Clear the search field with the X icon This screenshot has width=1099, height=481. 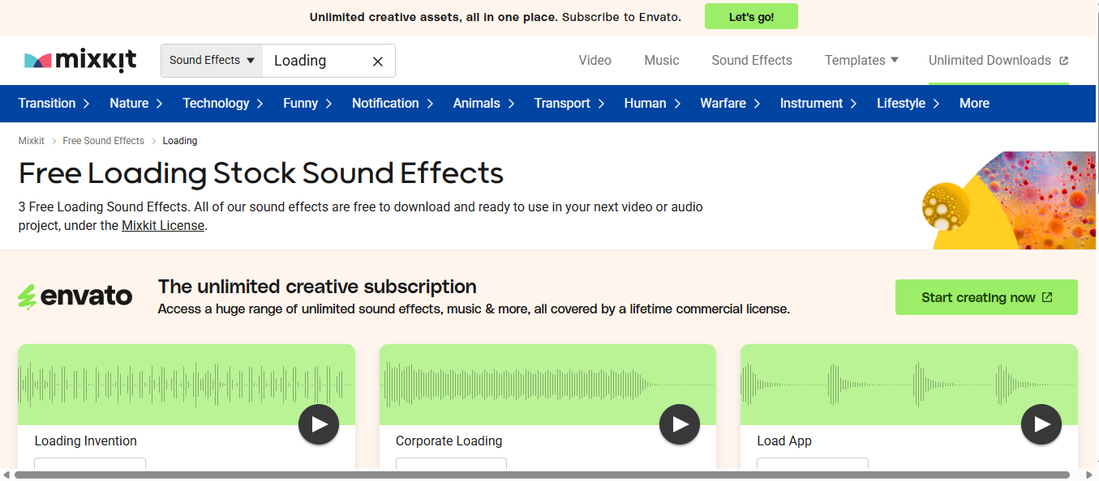[x=377, y=61]
